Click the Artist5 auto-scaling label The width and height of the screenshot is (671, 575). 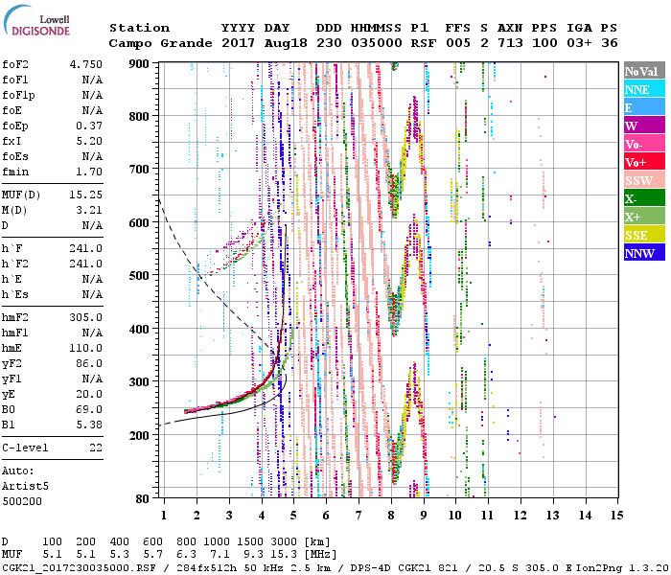(25, 487)
